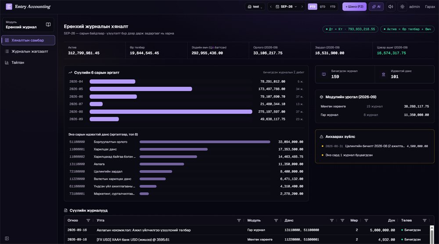Screen dimensions: 439x244
Task: Open the SEP-26 period dropdown
Action: [286, 7]
